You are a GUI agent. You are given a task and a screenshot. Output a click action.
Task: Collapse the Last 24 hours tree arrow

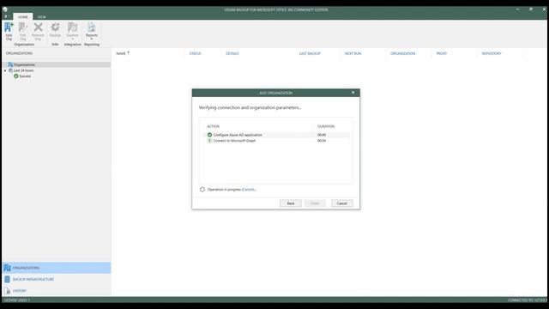(x=5, y=70)
